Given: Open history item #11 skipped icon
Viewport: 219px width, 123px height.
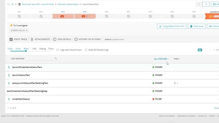Looking at the screenshot, I should [x=19, y=16].
